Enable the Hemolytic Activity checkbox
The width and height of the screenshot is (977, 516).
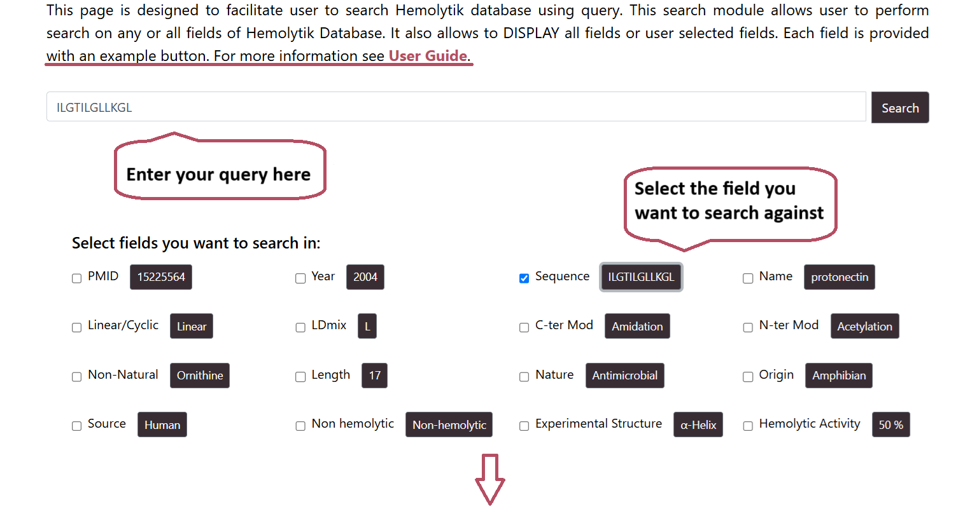[x=748, y=426]
